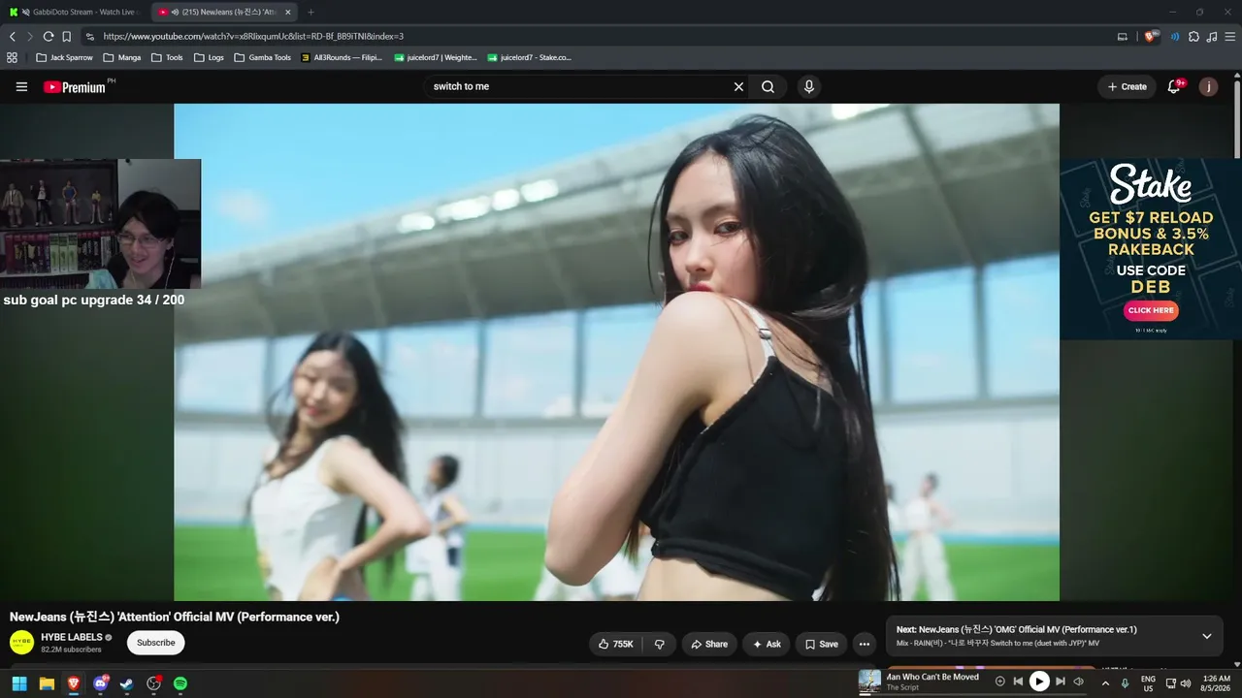
Task: Open juicelord7 Weighte... bookmark
Action: 436,57
